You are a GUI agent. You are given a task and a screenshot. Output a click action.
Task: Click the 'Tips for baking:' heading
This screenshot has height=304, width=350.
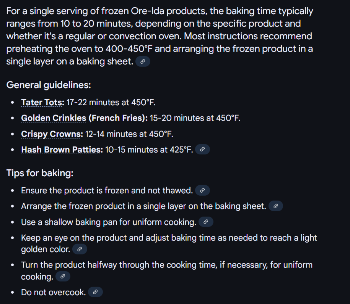coord(40,173)
